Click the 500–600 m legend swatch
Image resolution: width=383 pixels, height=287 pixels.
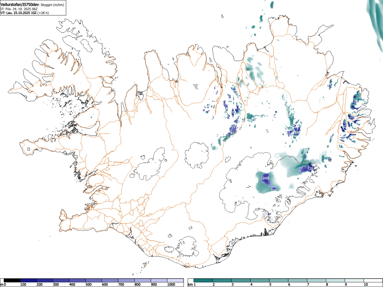click(94, 280)
